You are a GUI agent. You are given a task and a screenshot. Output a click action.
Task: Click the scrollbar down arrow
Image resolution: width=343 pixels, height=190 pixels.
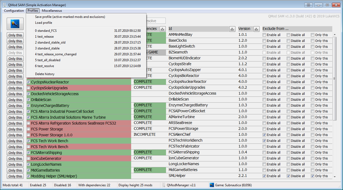click(x=334, y=177)
